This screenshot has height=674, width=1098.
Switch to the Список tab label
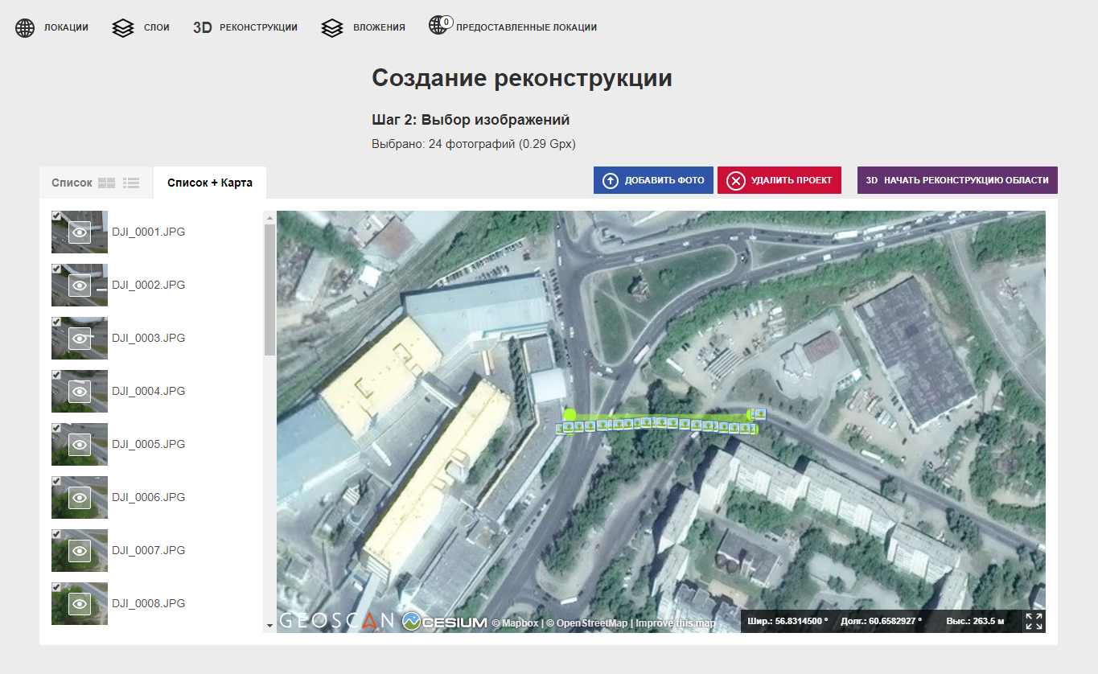(72, 183)
